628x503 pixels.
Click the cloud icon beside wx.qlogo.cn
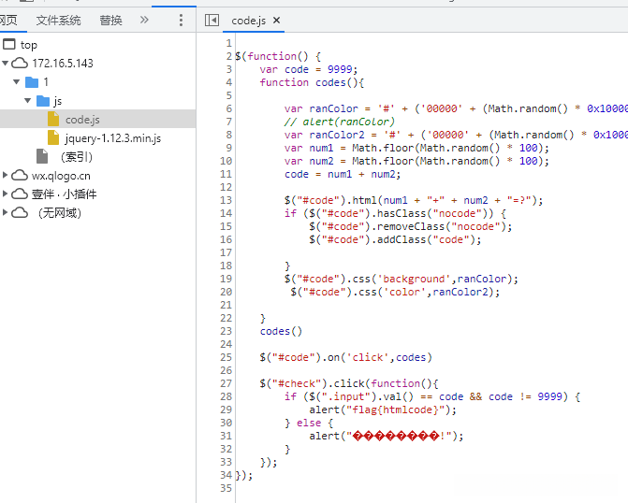pyautogui.click(x=20, y=175)
